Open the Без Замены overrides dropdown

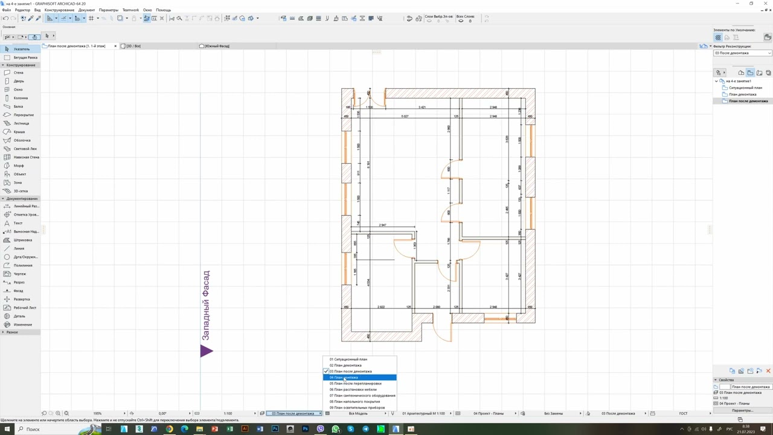coord(554,413)
